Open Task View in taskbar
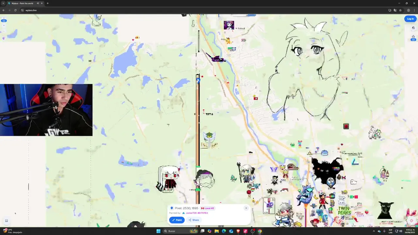This screenshot has width=418, height=235. coord(202,231)
